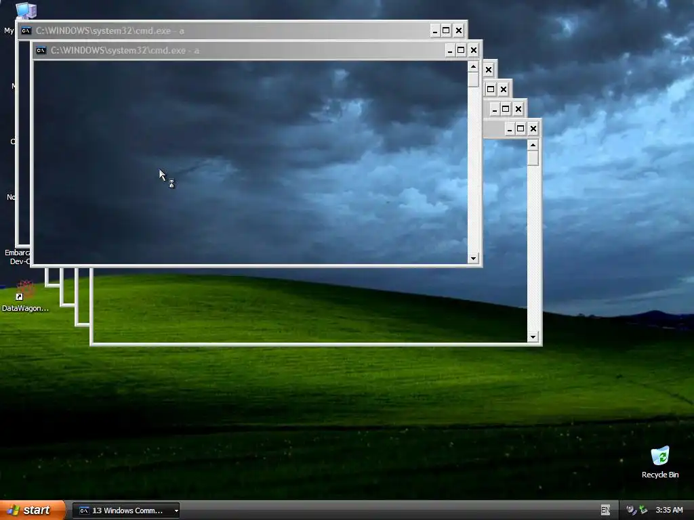This screenshot has height=520, width=694.
Task: Open the Start menu
Action: tap(33, 510)
